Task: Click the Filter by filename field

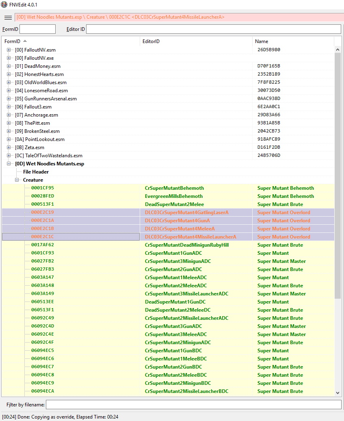Action: (193, 405)
